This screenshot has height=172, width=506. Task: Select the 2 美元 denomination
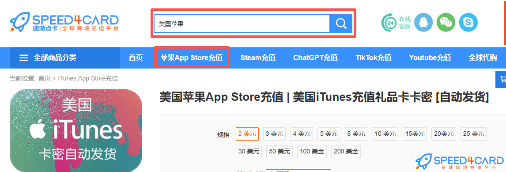[x=247, y=134]
